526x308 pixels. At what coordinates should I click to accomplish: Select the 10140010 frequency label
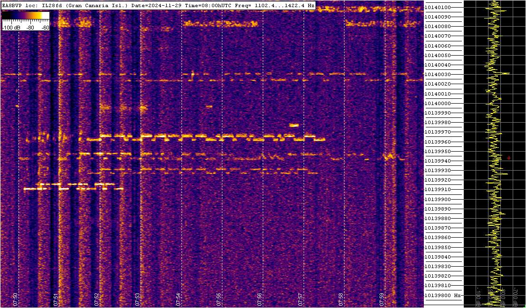tap(438, 94)
